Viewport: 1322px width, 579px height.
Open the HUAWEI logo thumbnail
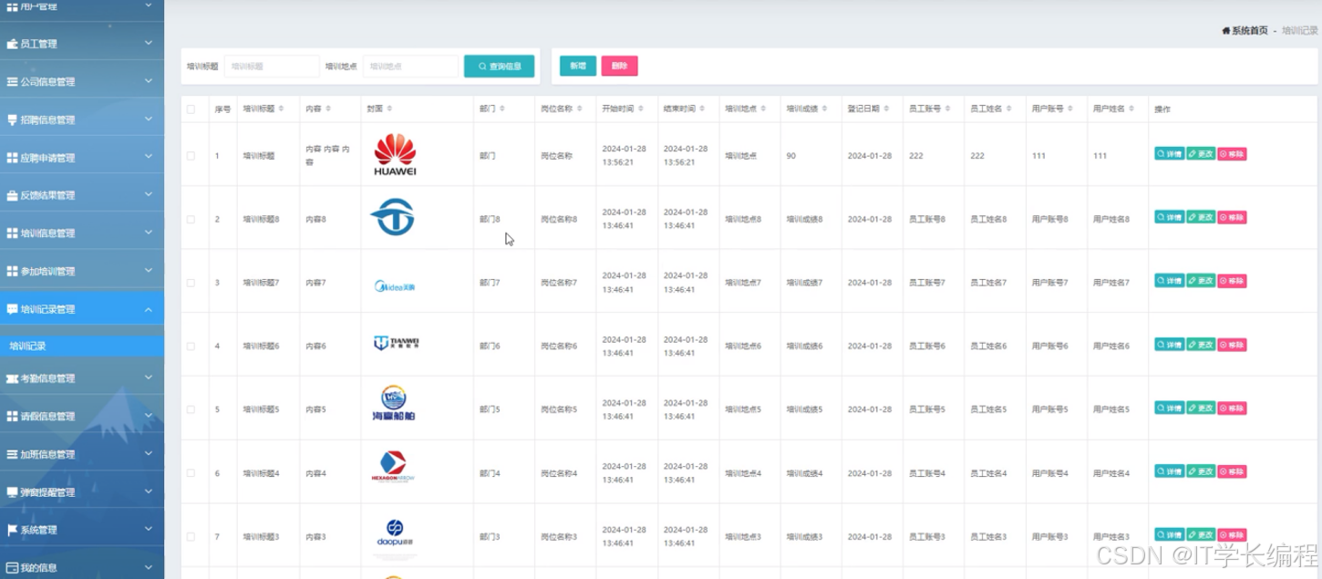(x=395, y=154)
